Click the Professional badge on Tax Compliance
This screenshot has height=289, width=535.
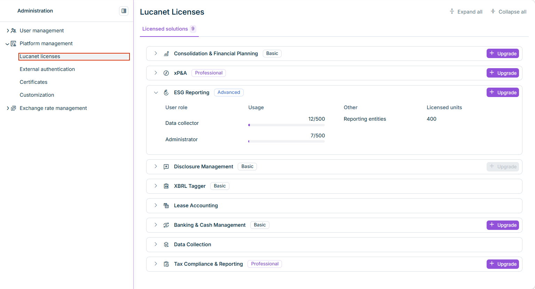click(x=265, y=264)
